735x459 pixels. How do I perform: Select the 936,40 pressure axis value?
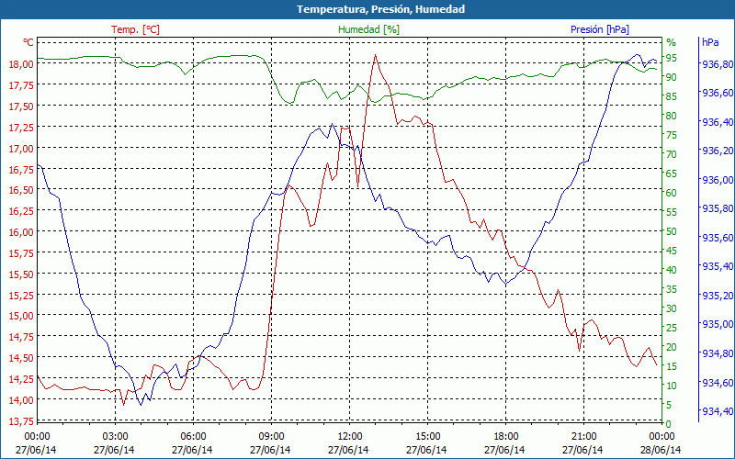[x=716, y=122]
